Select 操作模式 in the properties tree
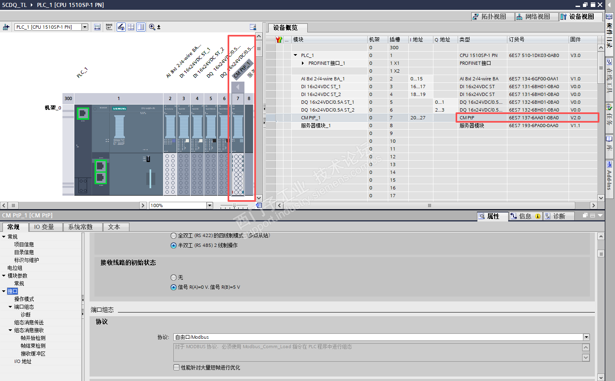This screenshot has height=381, width=615. click(24, 299)
